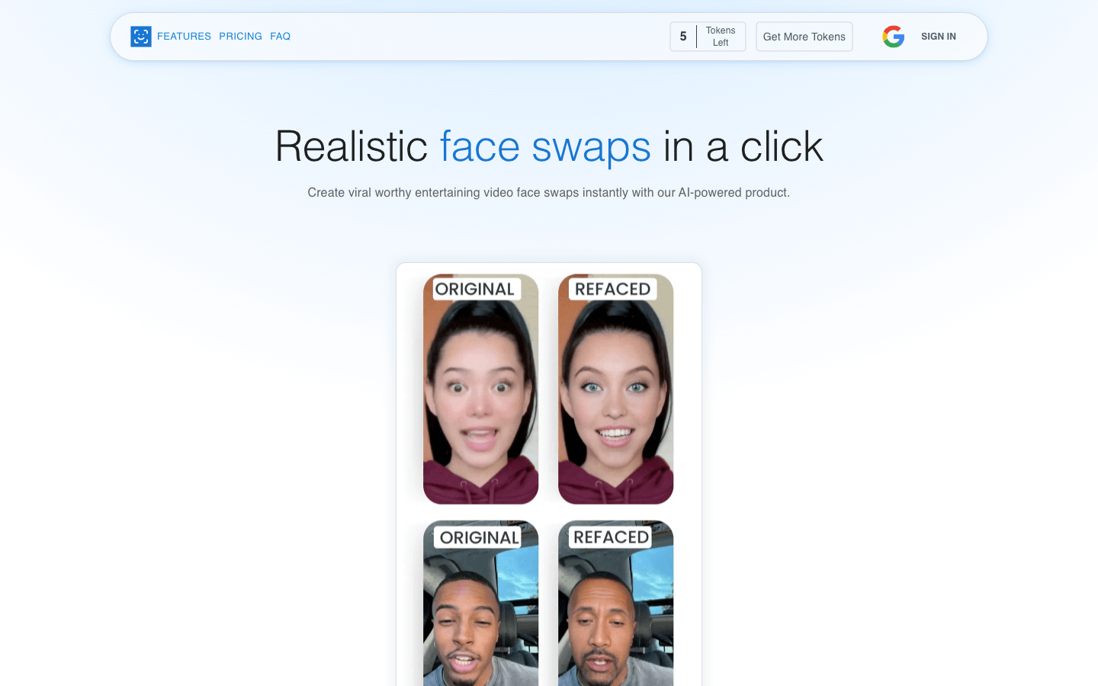Screen dimensions: 1098x686
Task: Click the 'Create viral worthy entertaining' subtitle text
Action: (x=549, y=193)
